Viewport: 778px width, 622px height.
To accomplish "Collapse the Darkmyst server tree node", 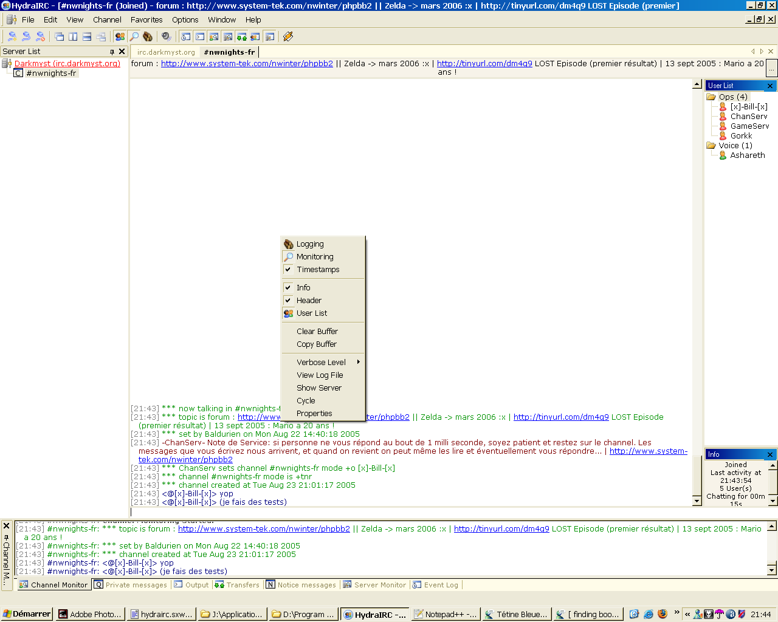I will (7, 63).
